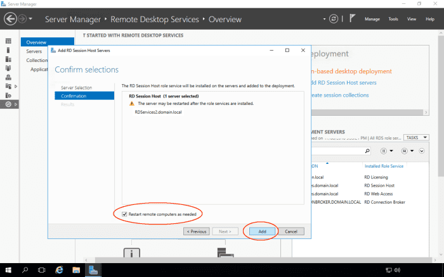This screenshot has height=277, width=444.
Task: Open the TASKS dropdown
Action: pyautogui.click(x=416, y=137)
